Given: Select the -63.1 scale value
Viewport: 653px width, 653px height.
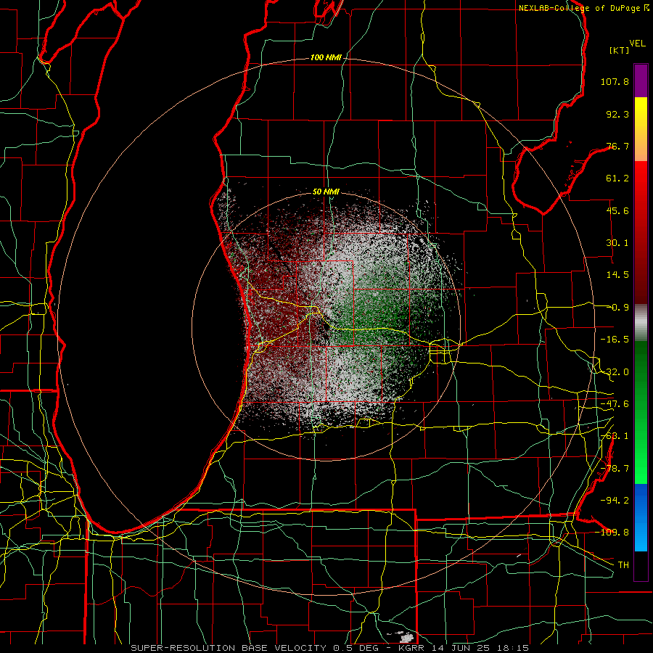Looking at the screenshot, I should pyautogui.click(x=615, y=436).
